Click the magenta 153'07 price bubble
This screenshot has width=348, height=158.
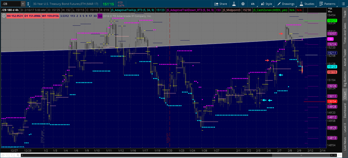click(x=332, y=34)
